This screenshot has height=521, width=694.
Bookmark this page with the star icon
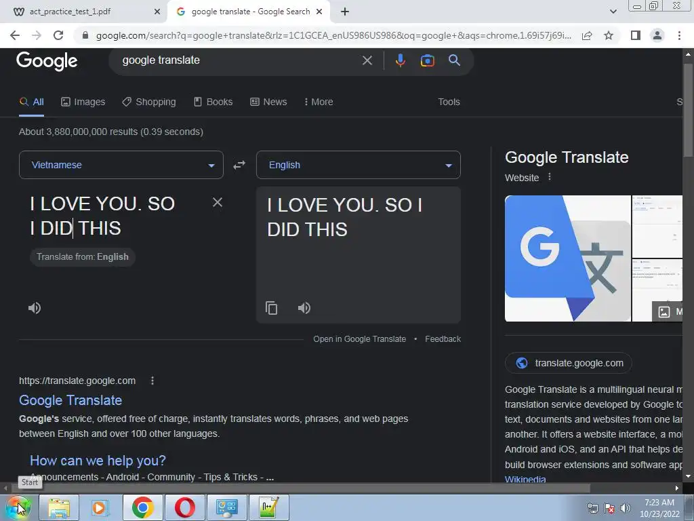pyautogui.click(x=609, y=35)
